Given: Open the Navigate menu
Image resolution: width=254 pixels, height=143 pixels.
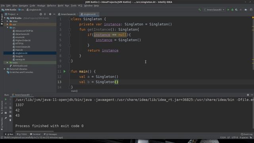Looking at the screenshot, I should (23, 6).
